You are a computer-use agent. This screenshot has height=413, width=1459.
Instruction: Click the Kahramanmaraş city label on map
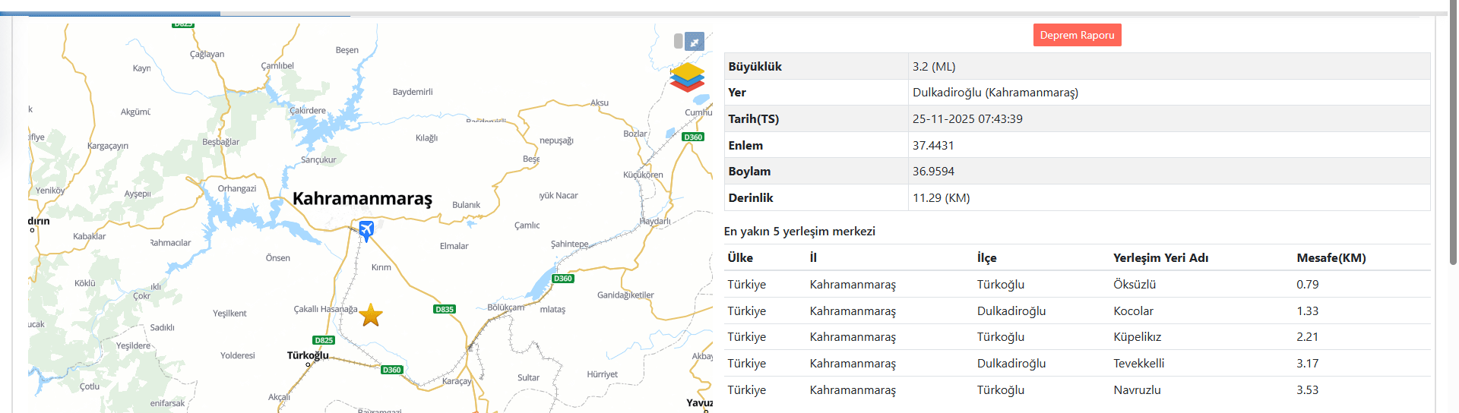(362, 199)
